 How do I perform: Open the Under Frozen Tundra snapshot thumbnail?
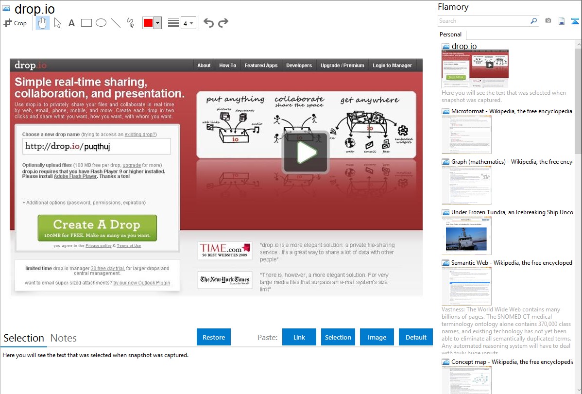click(x=466, y=236)
